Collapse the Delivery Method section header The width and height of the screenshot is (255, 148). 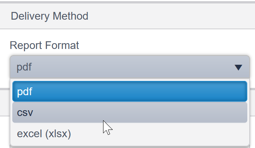[x=128, y=16]
